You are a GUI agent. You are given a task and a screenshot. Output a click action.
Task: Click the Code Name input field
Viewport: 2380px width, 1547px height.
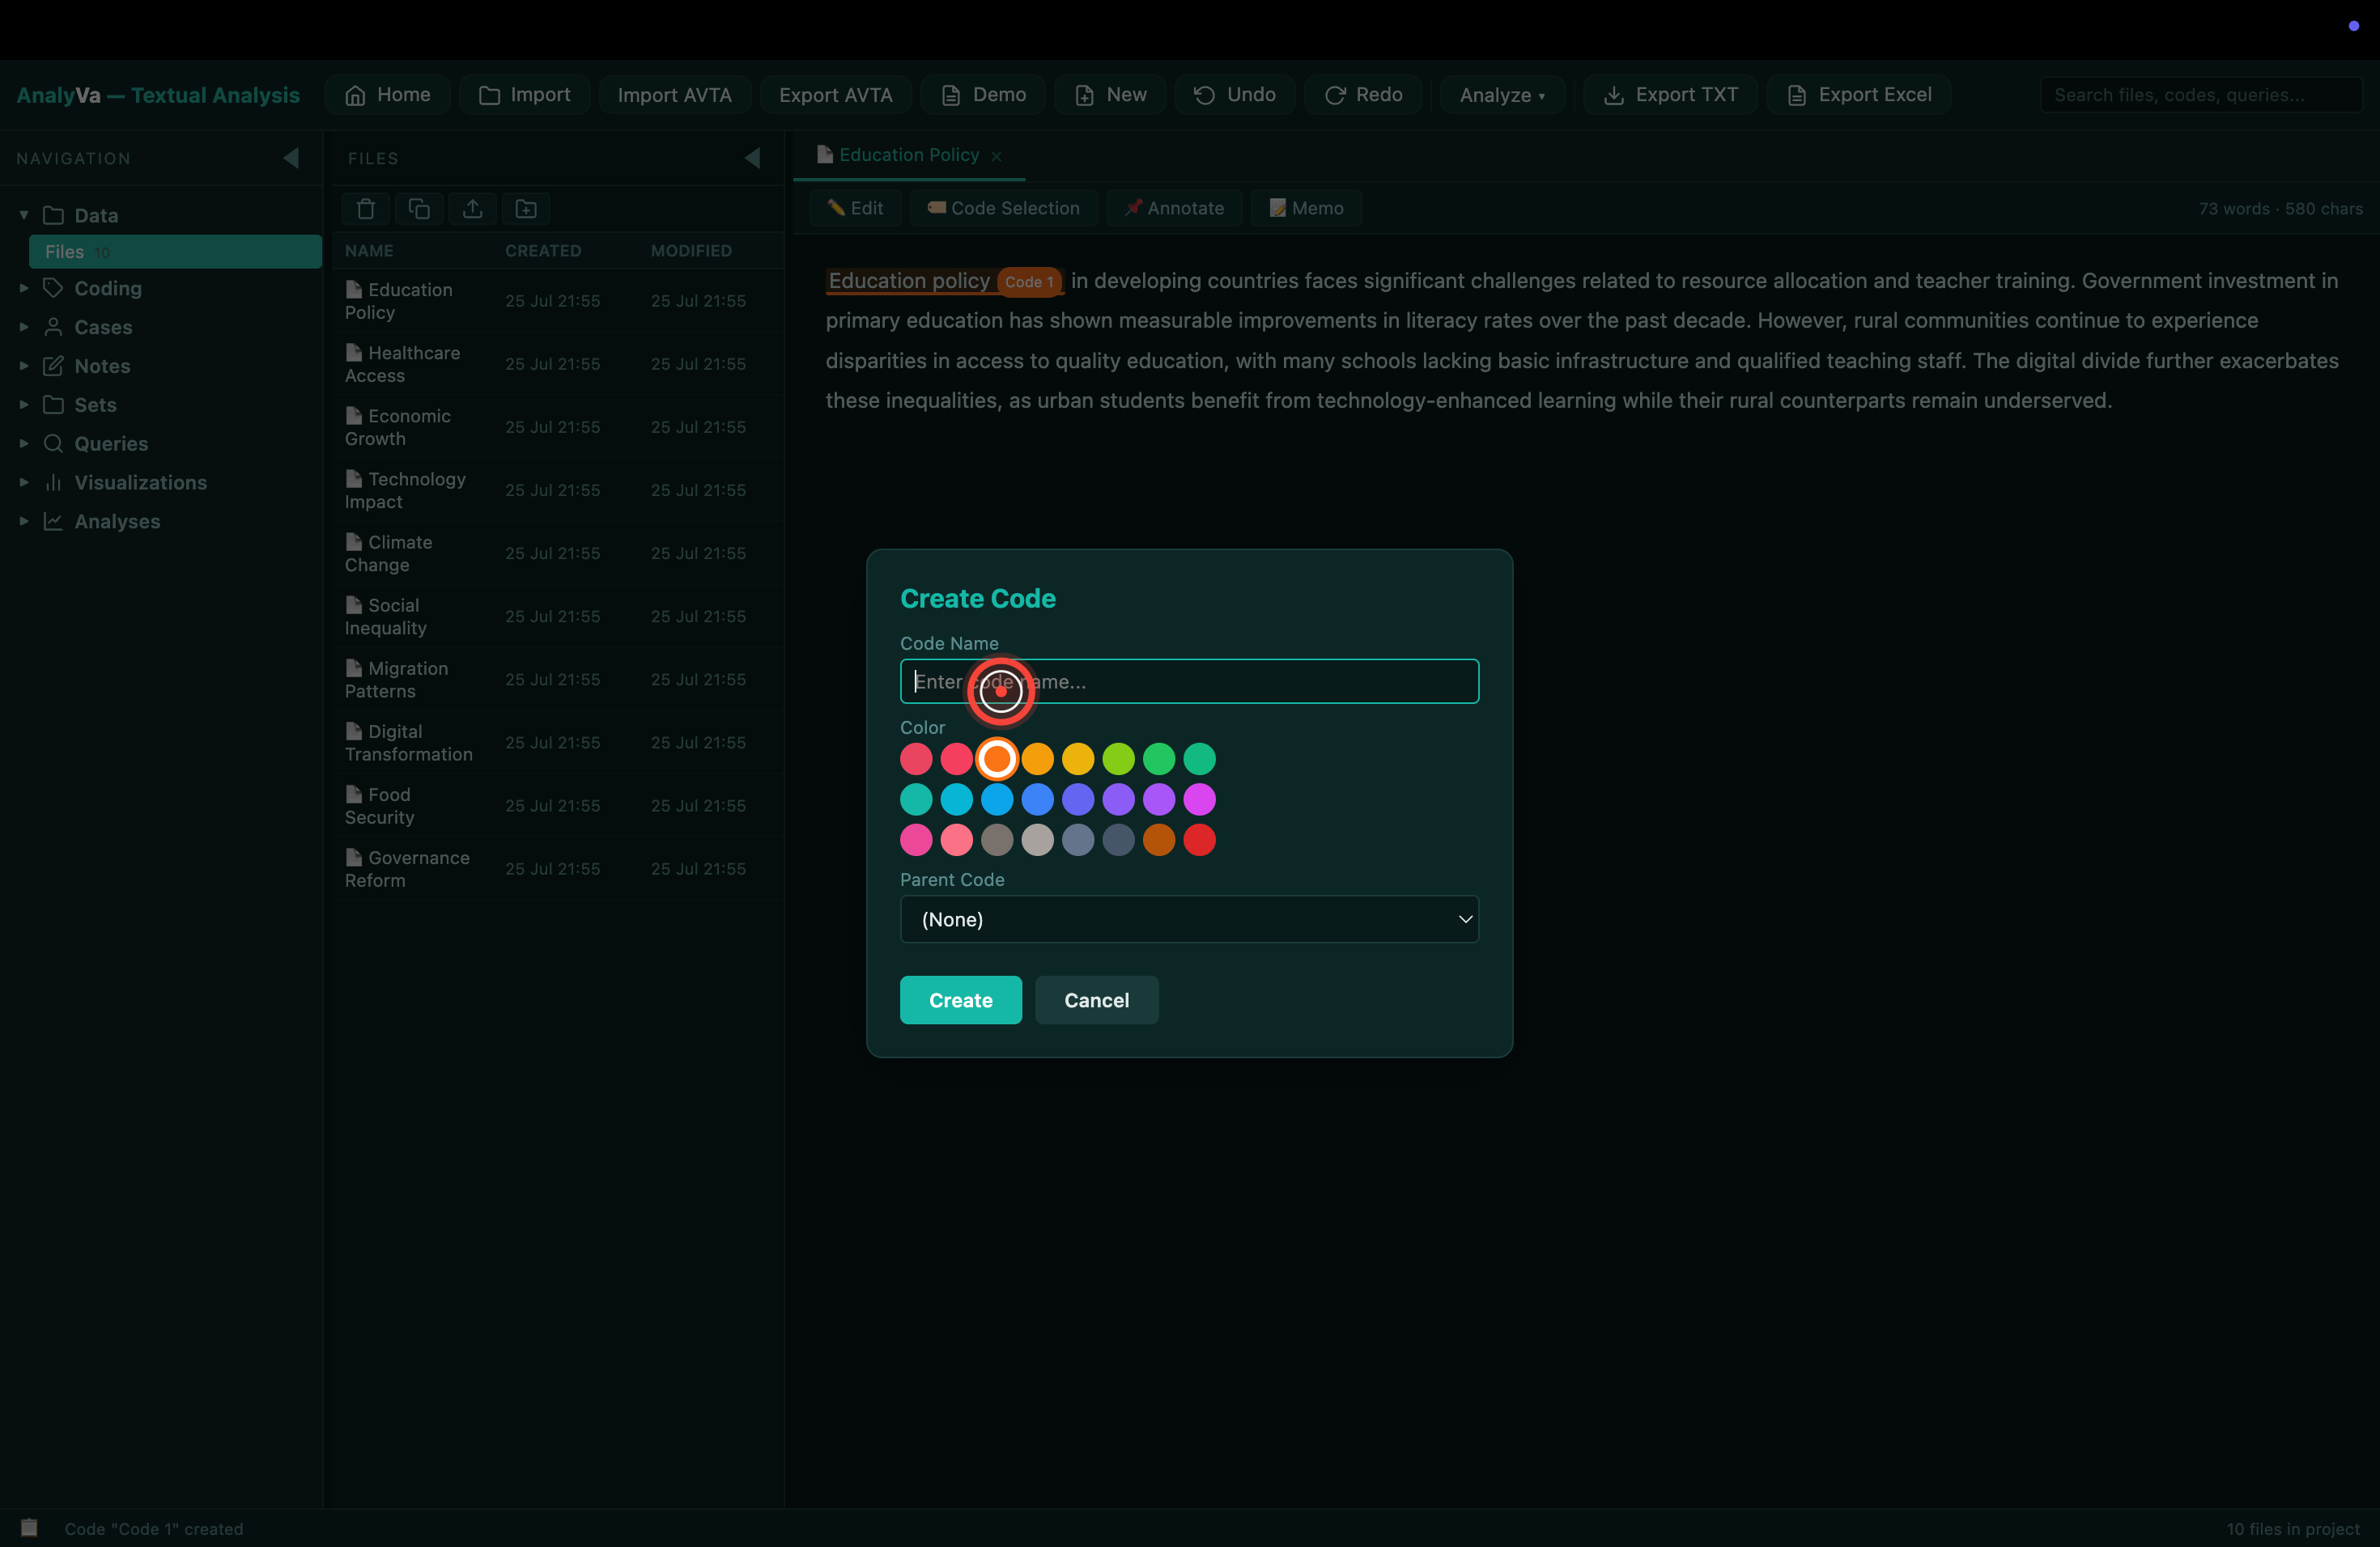[x=1189, y=681]
